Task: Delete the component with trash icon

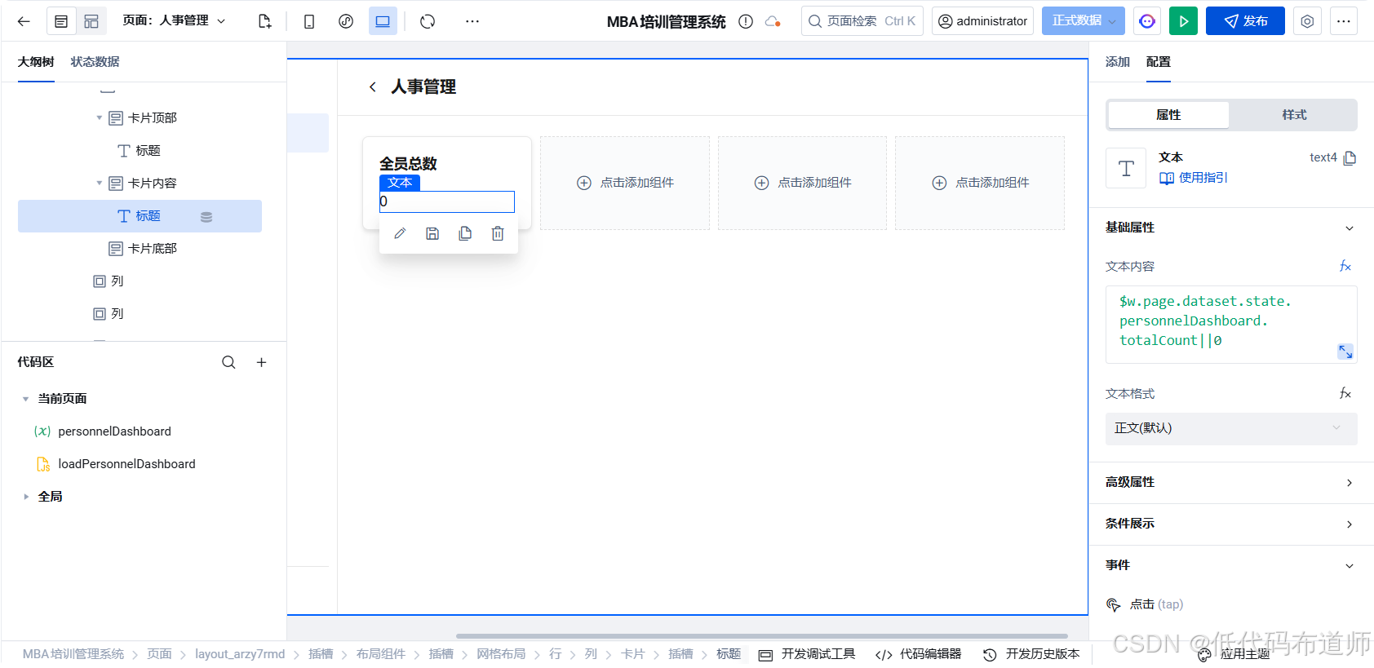Action: click(498, 234)
